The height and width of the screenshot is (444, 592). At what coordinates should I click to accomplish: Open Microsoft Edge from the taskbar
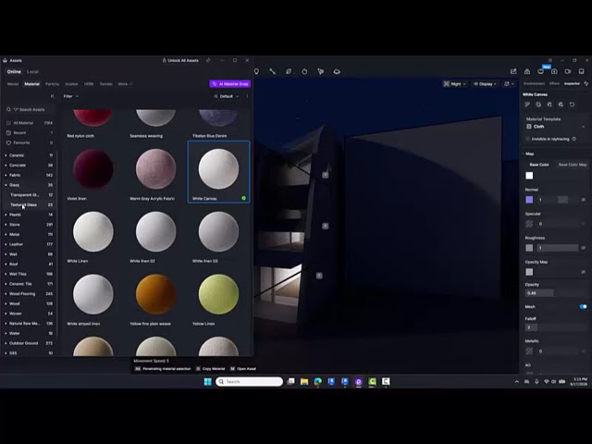pyautogui.click(x=318, y=382)
